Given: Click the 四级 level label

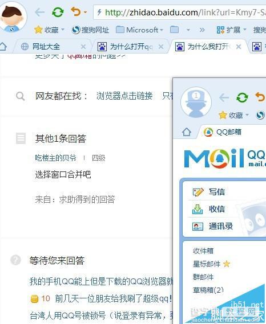Looking at the screenshot, I should (x=98, y=158).
